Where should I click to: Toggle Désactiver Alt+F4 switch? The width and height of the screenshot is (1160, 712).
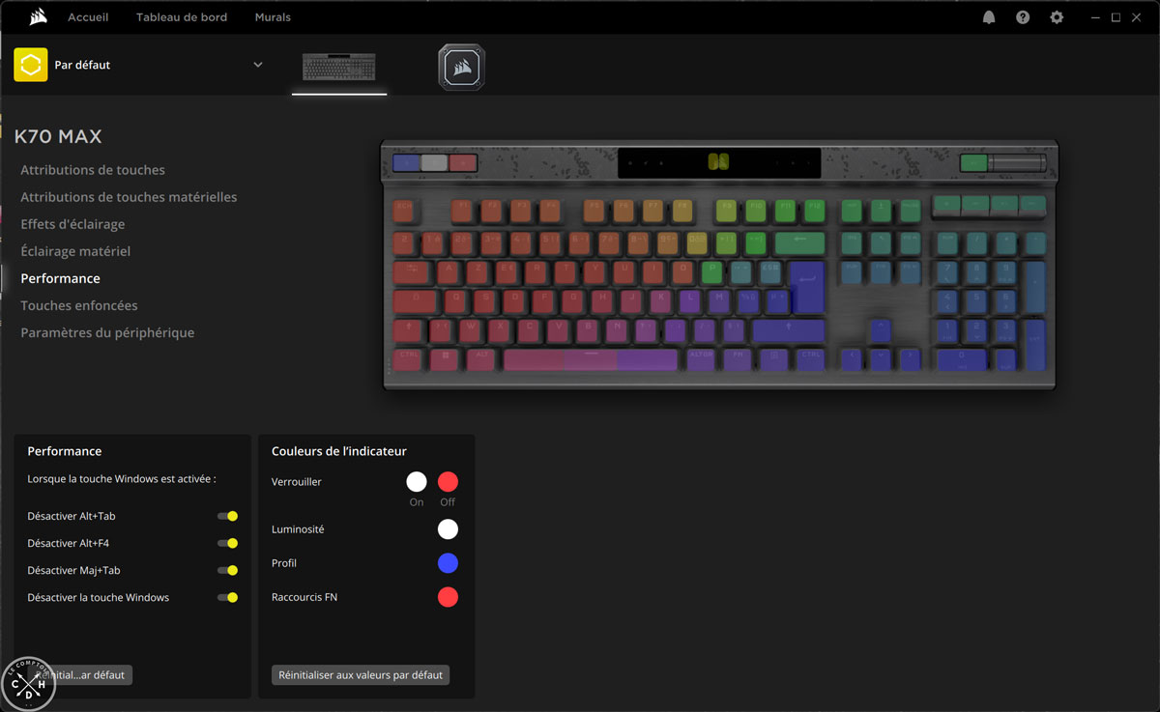[x=228, y=543]
